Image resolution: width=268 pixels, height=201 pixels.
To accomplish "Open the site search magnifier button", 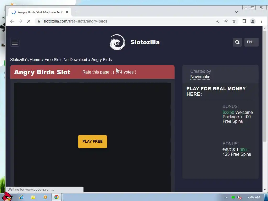I will coord(237,42).
